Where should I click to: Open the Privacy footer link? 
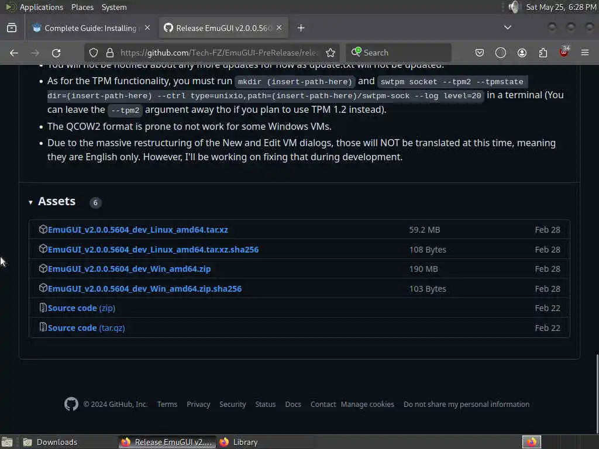pos(198,405)
